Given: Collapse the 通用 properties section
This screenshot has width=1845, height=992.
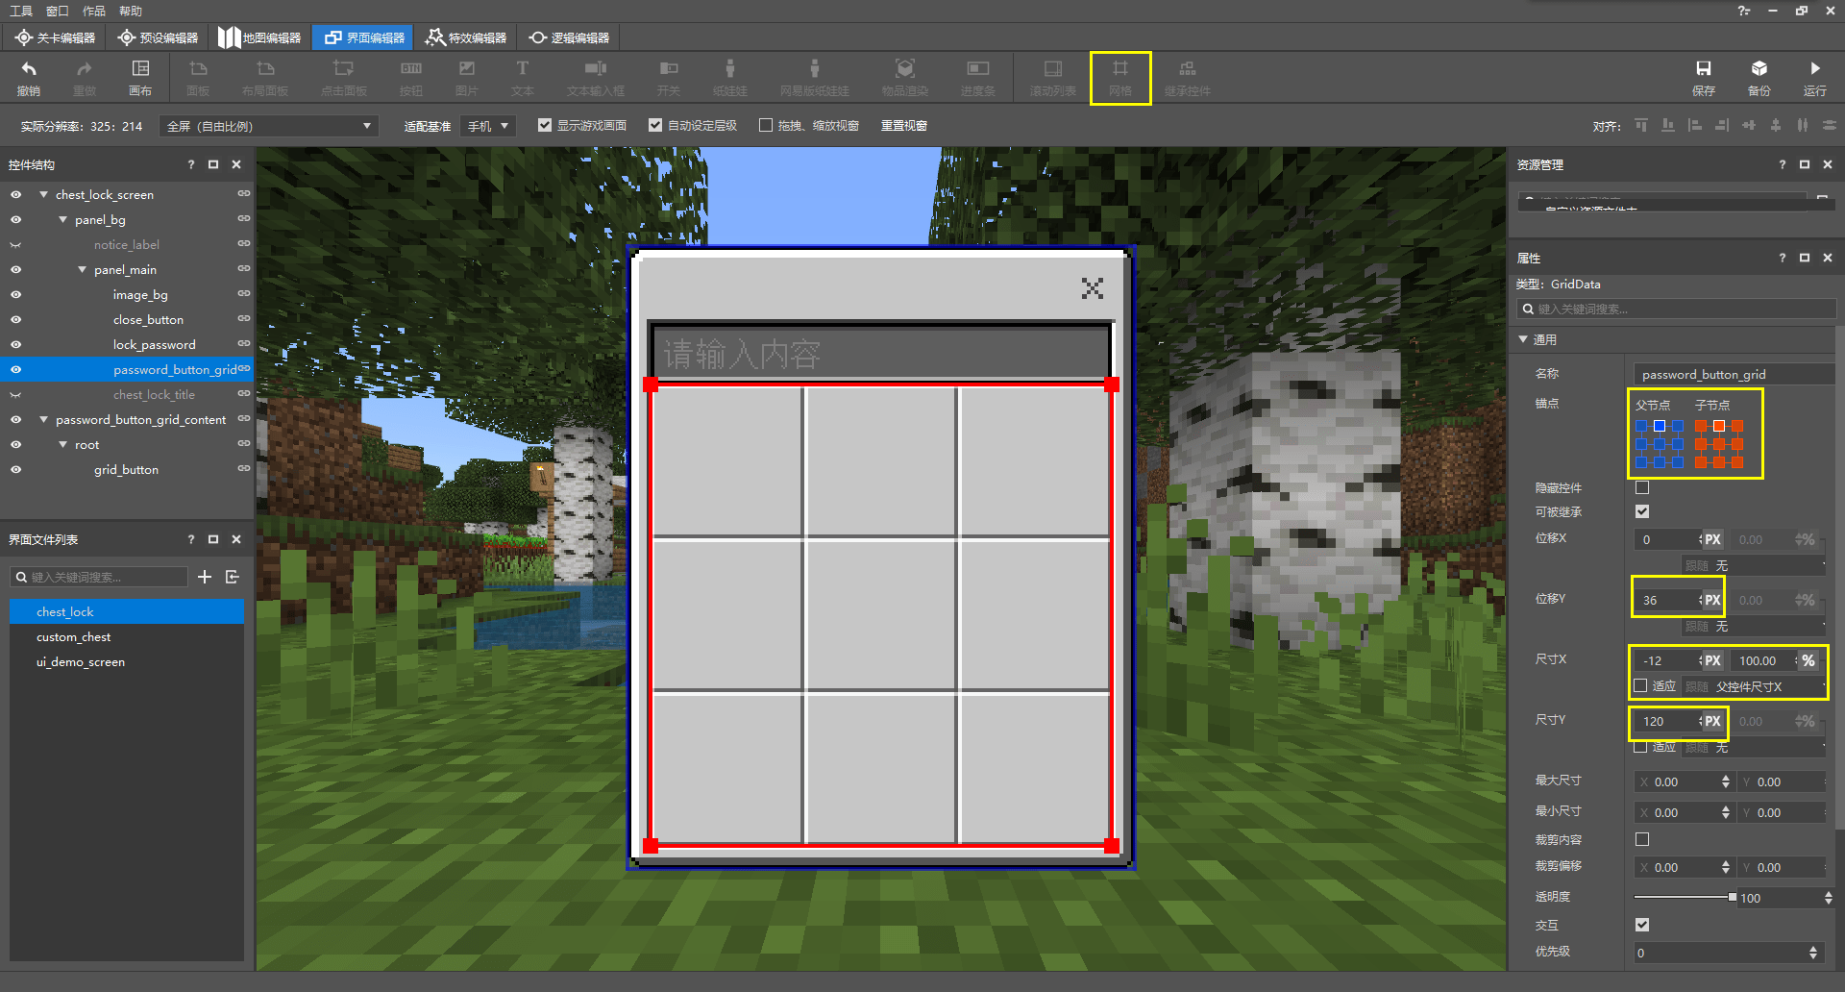Looking at the screenshot, I should pos(1523,339).
